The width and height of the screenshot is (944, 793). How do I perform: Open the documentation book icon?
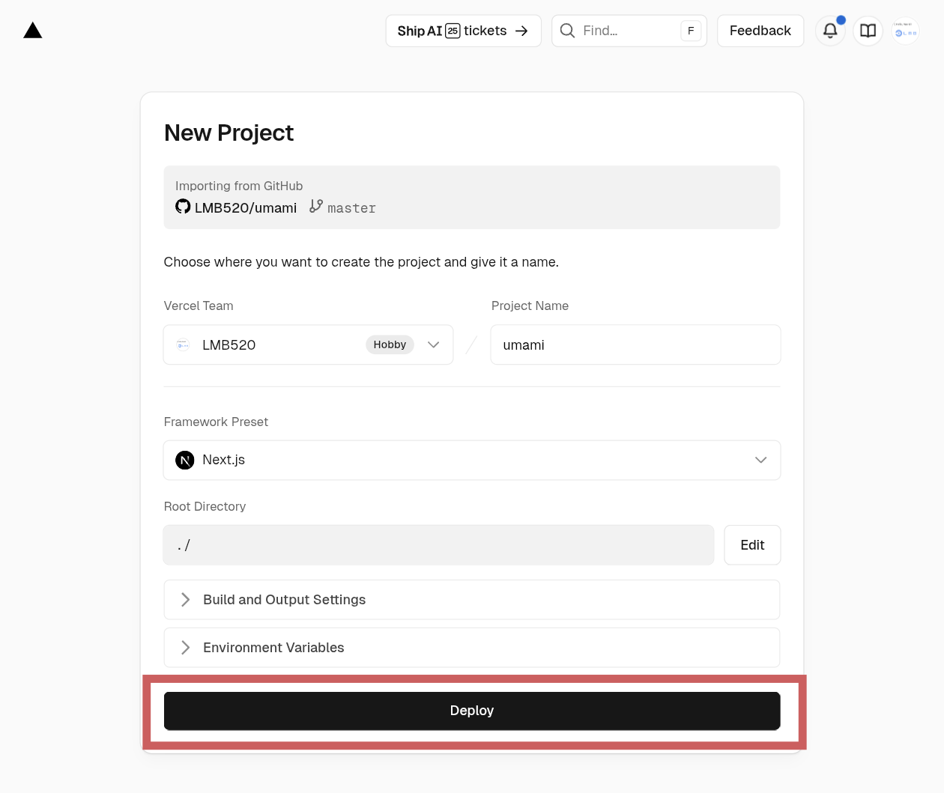868,31
